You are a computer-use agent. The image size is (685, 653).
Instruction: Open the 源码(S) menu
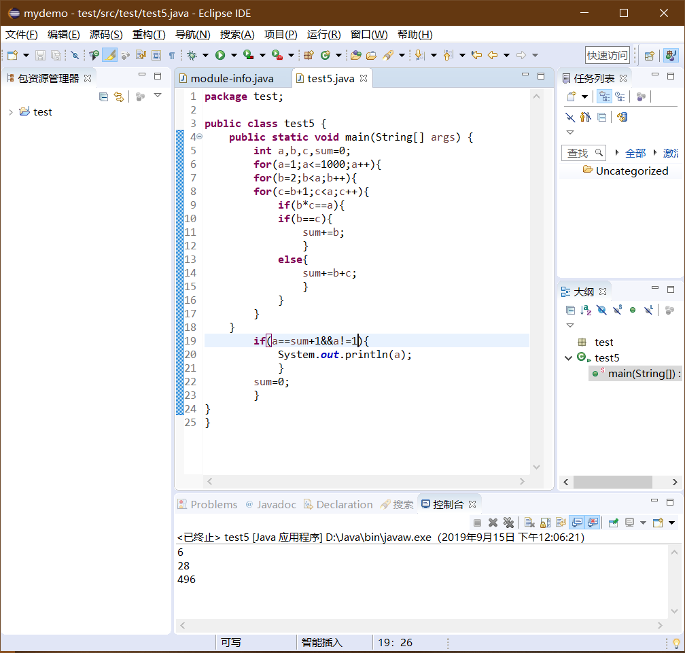coord(106,35)
